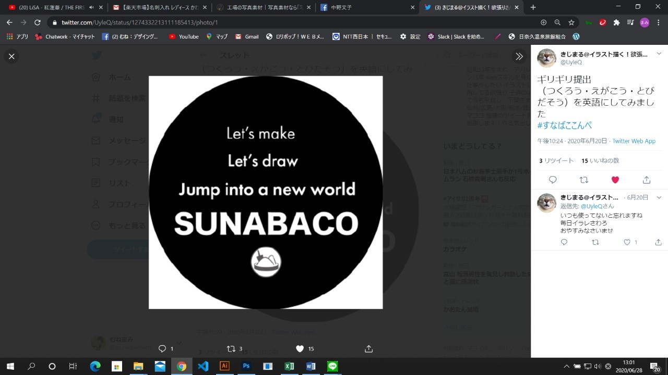Retweet the main tweet in side panel
668x375 pixels.
tap(584, 180)
